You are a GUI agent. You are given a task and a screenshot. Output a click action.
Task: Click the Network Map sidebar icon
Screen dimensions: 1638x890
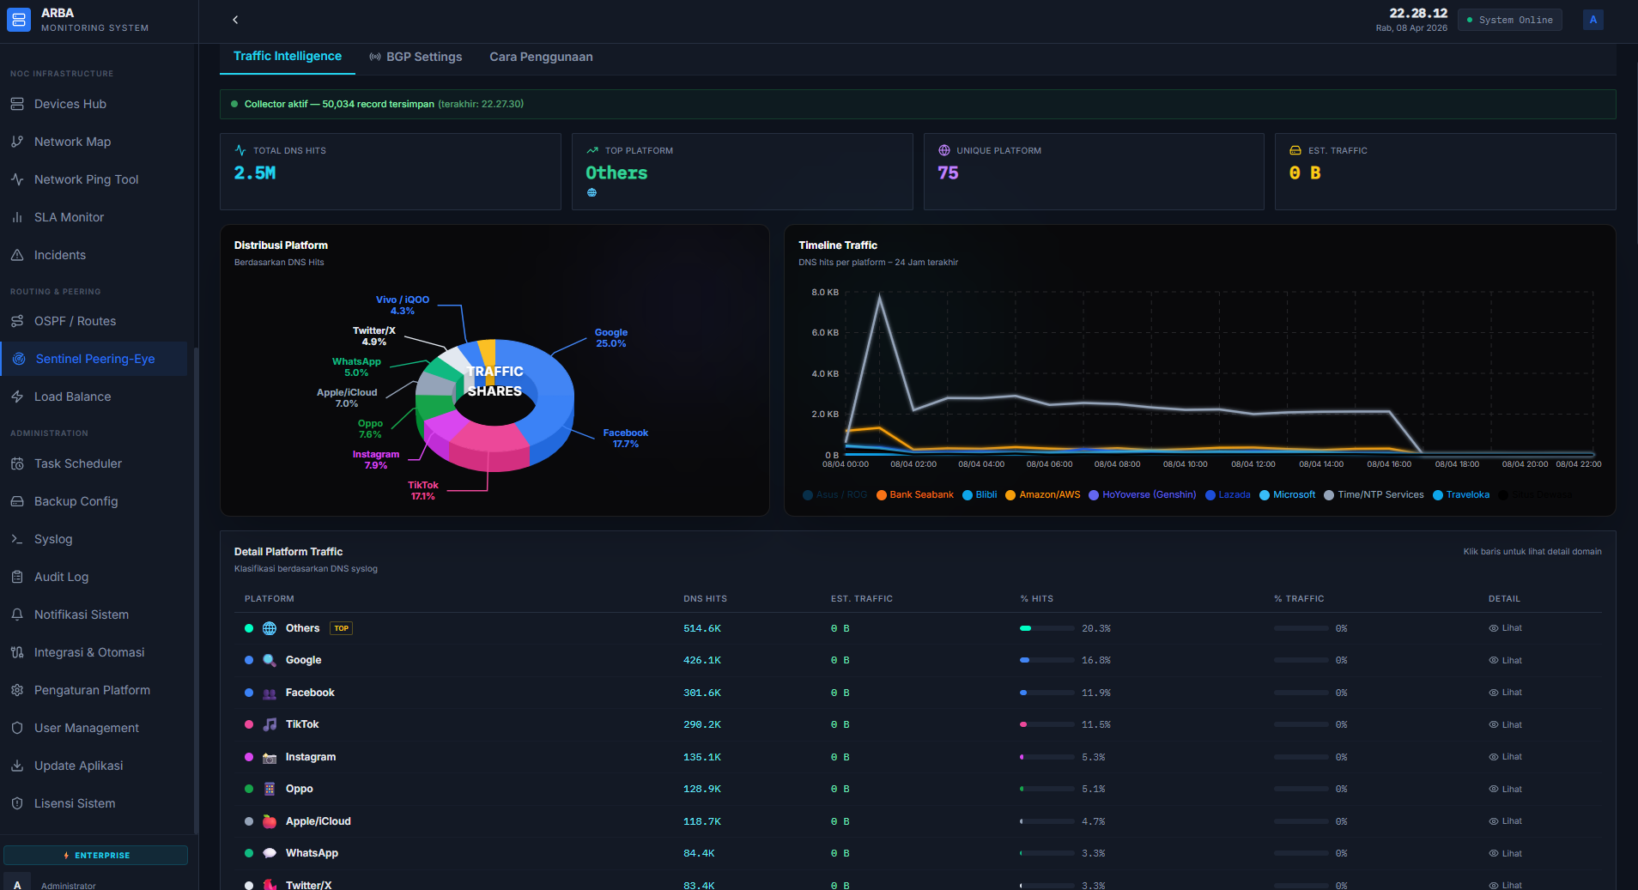(x=17, y=142)
